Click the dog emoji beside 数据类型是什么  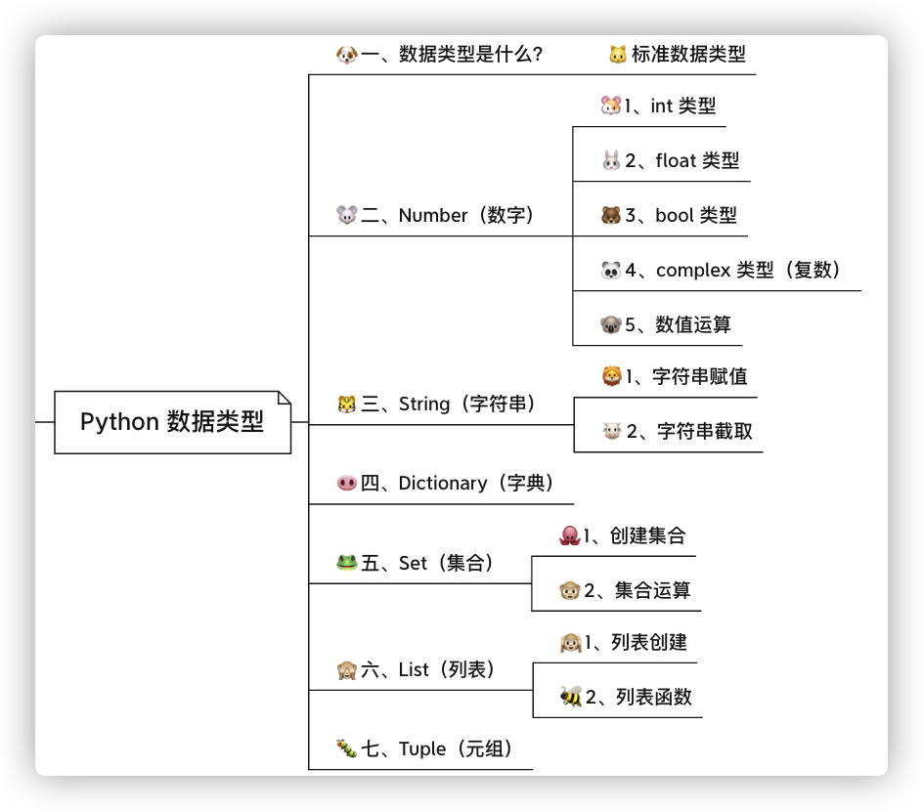(347, 55)
